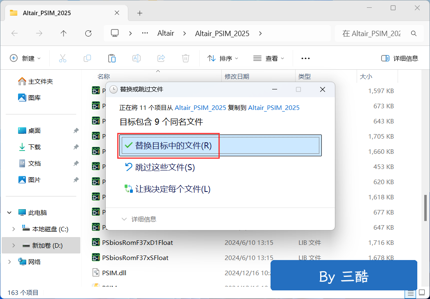Expand 详细信息 in the replace dialog
This screenshot has width=430, height=299.
[139, 219]
